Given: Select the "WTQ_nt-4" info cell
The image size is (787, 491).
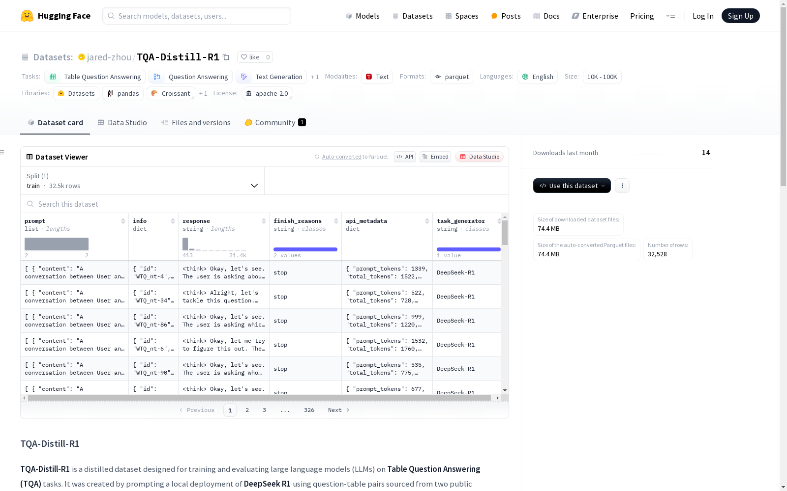Looking at the screenshot, I should point(153,273).
